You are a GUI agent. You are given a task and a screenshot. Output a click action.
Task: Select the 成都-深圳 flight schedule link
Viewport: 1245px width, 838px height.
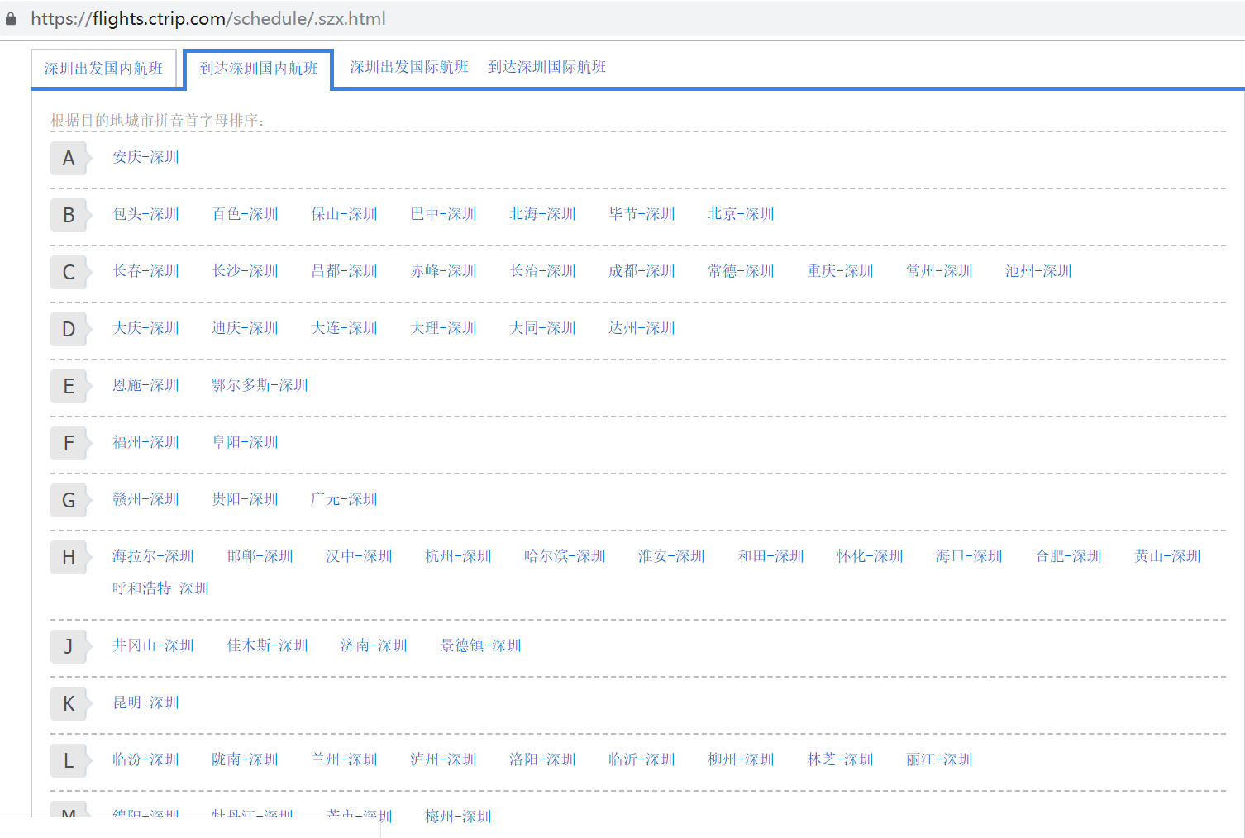pyautogui.click(x=642, y=271)
